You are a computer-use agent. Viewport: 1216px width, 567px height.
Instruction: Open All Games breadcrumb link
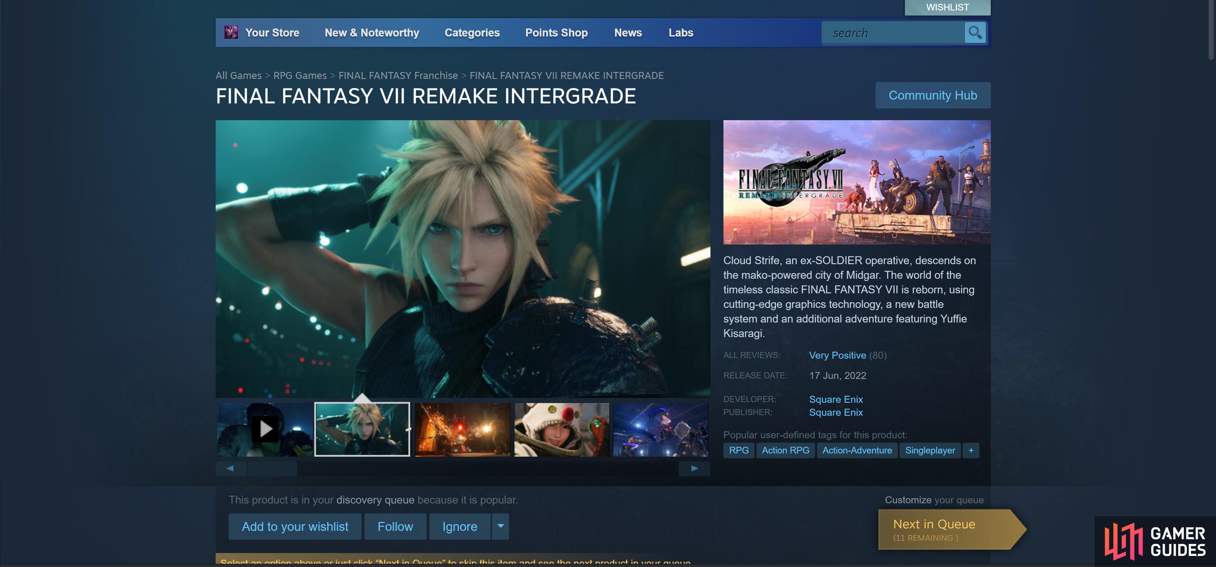click(239, 75)
